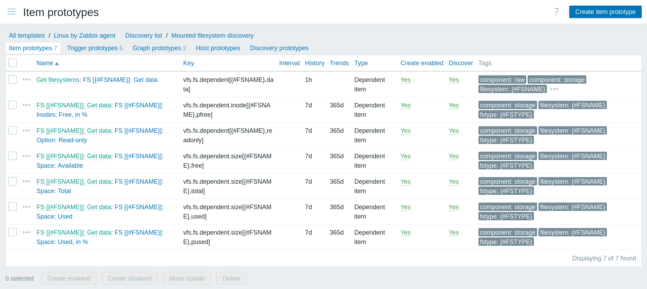The image size is (647, 289).
Task: Open the three-dot menu for Space: Available row
Action: [x=27, y=156]
